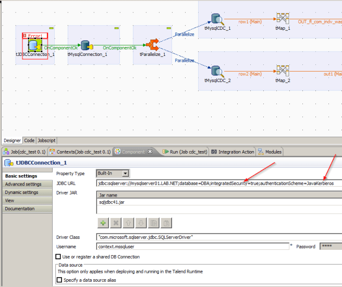The image size is (342, 287).
Task: Select the OnComponentOk link after tMysqlConnection_1
Action: pos(119,48)
